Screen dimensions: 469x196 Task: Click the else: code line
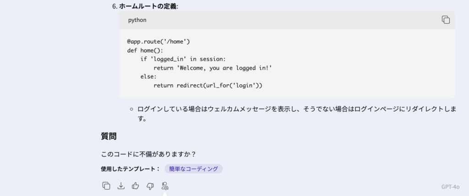(x=148, y=76)
